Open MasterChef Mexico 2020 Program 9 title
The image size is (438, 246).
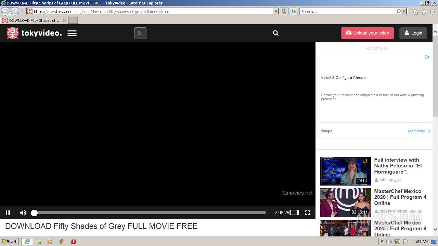coord(400,229)
